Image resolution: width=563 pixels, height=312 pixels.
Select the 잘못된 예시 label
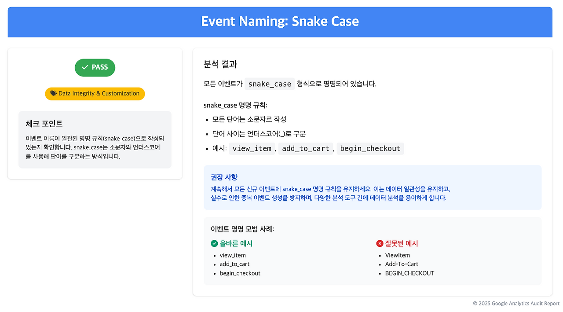[402, 243]
